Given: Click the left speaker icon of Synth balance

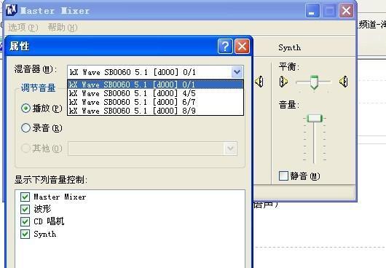Looking at the screenshot, I should point(283,82).
